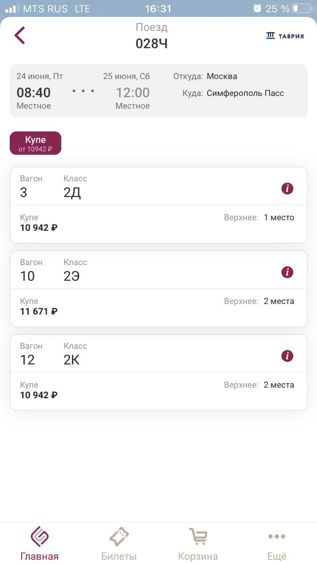Open info for wagon 10
Viewport: 317px width, 564px height.
pyautogui.click(x=287, y=272)
